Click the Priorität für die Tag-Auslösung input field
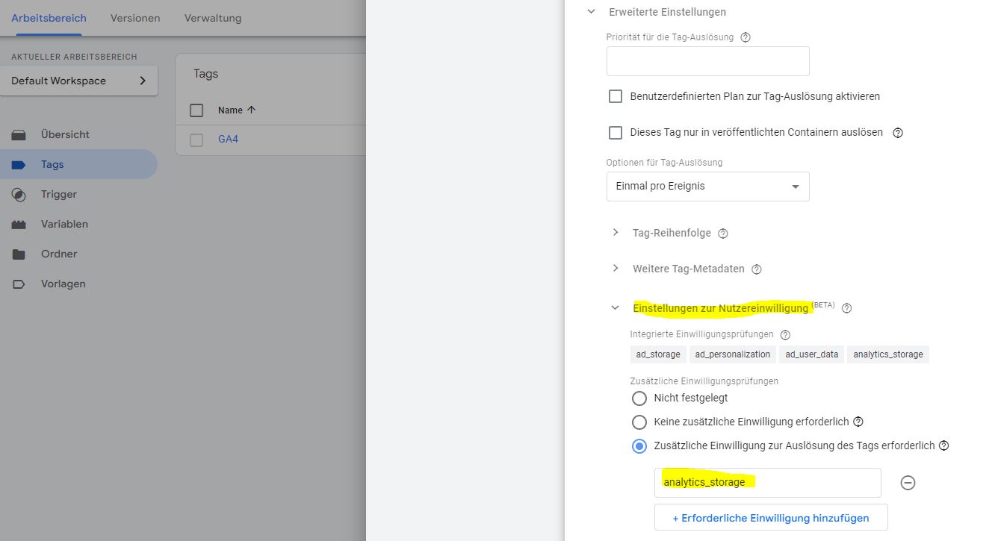Screen dimensions: 1001x541 click(x=707, y=61)
